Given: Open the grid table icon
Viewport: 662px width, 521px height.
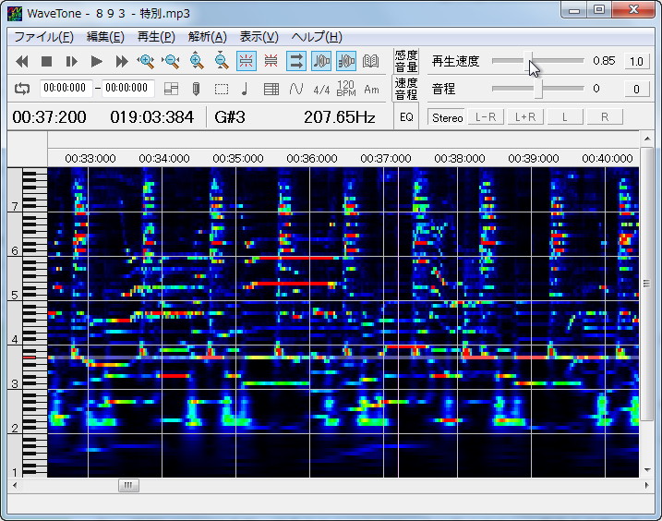Looking at the screenshot, I should [271, 90].
